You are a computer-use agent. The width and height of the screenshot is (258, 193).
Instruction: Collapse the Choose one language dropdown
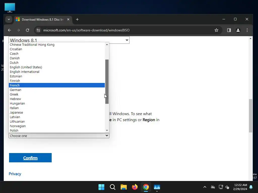point(59,136)
